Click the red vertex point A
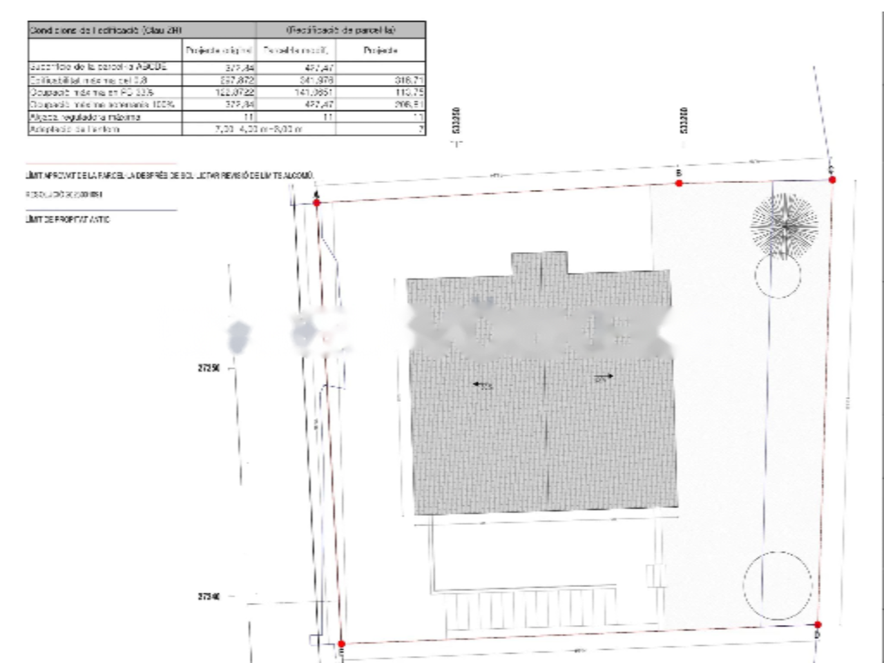This screenshot has height=663, width=884. tap(317, 203)
